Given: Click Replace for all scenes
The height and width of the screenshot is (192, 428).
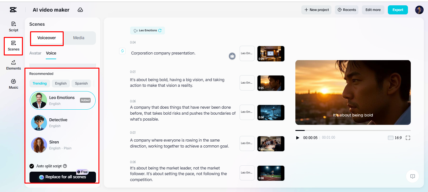Looking at the screenshot, I should point(62,177).
